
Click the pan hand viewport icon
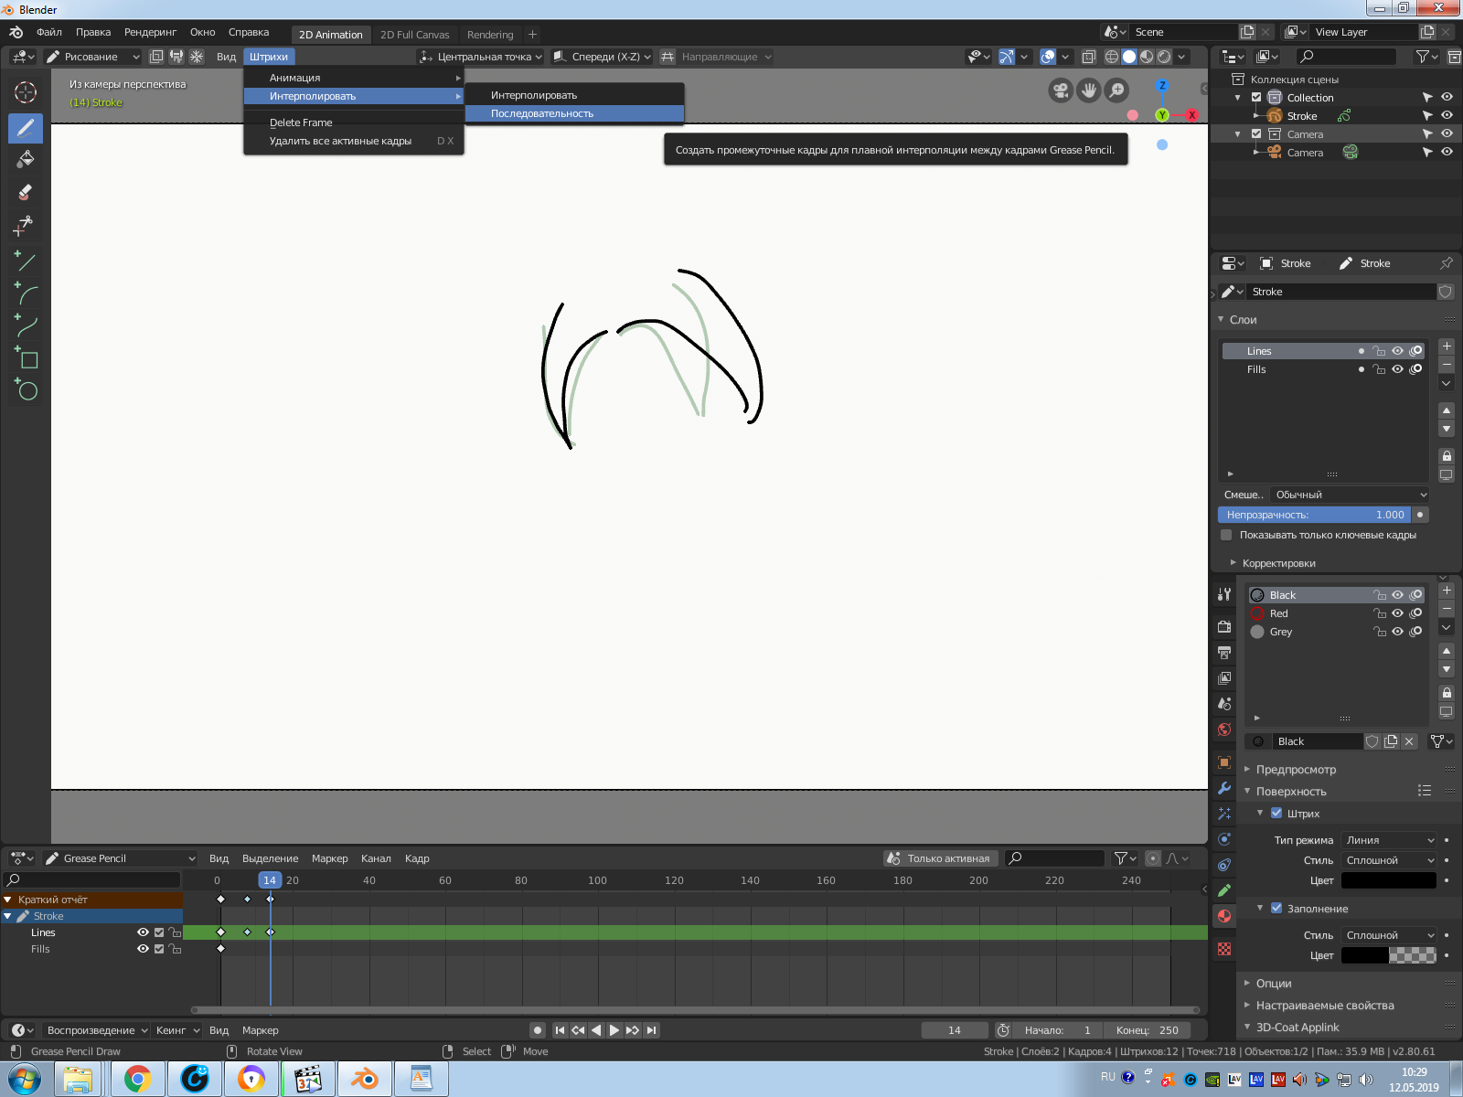click(1089, 91)
